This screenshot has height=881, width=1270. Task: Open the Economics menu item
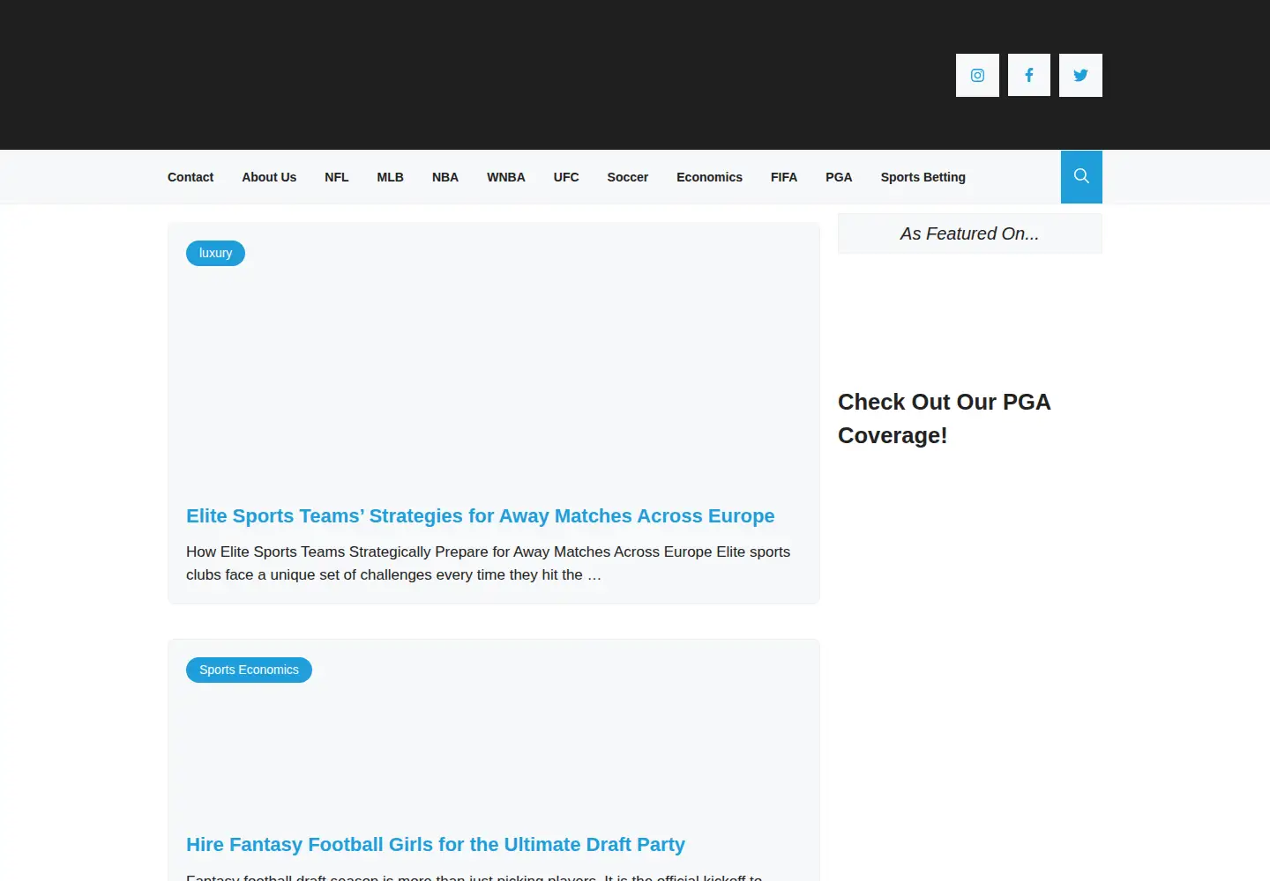(710, 177)
